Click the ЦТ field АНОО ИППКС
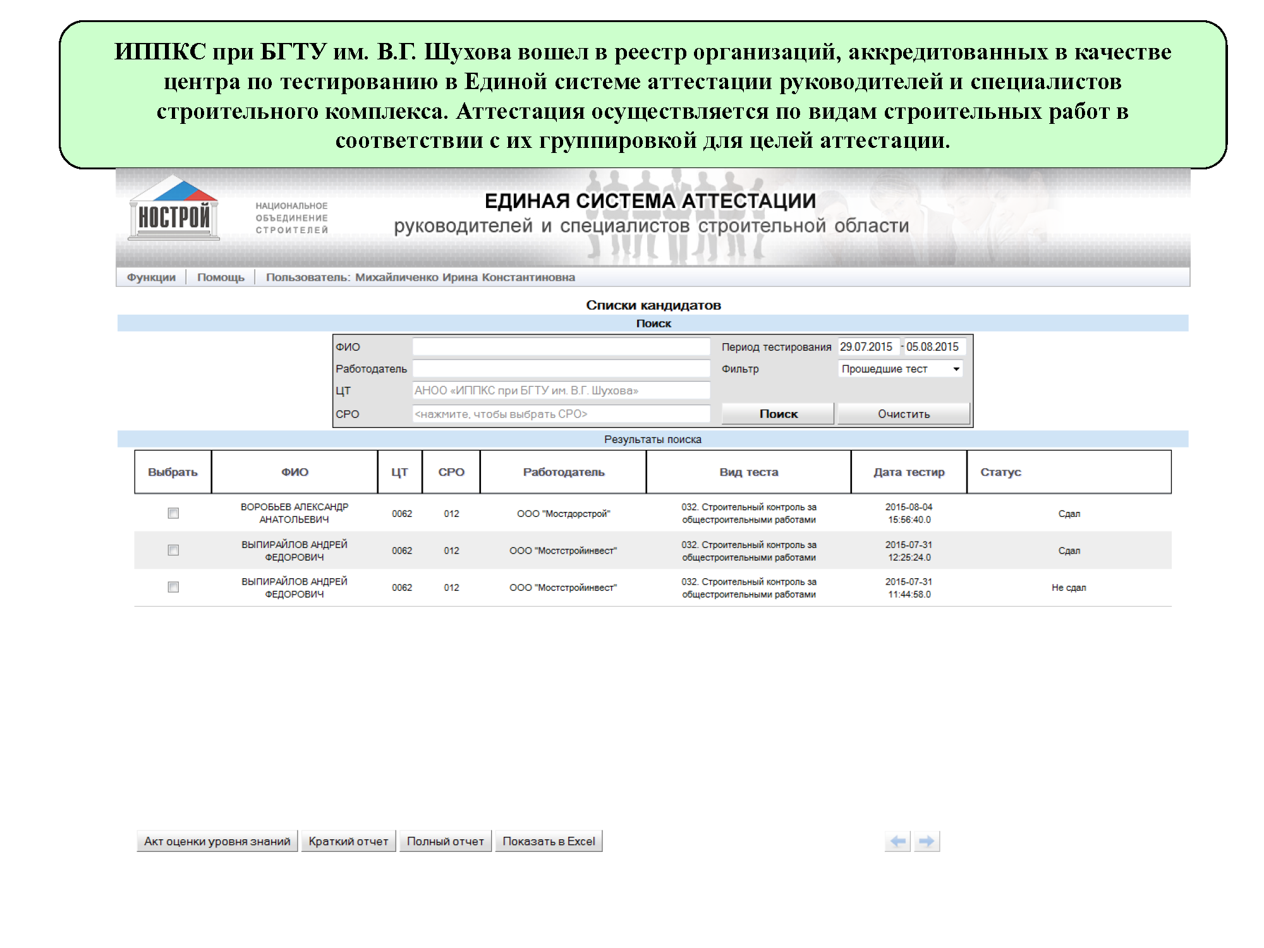 561,391
